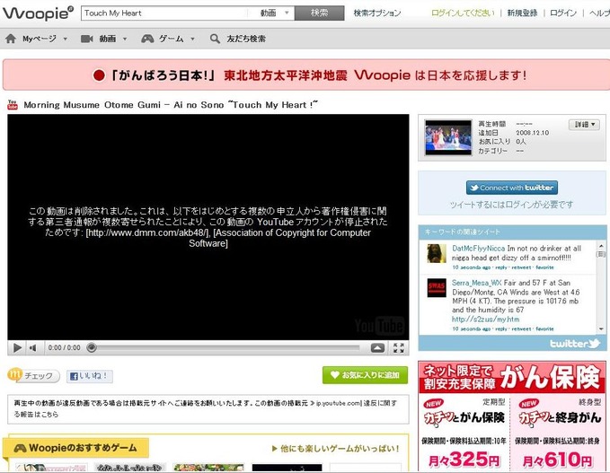Click the Woopieのおすすめゲーム heading
Image resolution: width=610 pixels, height=473 pixels.
(75, 448)
